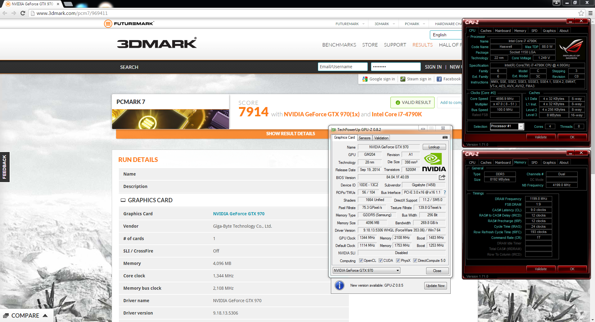595x322 pixels.
Task: Switch to Validation tab in GPU-Z
Action: click(x=381, y=138)
